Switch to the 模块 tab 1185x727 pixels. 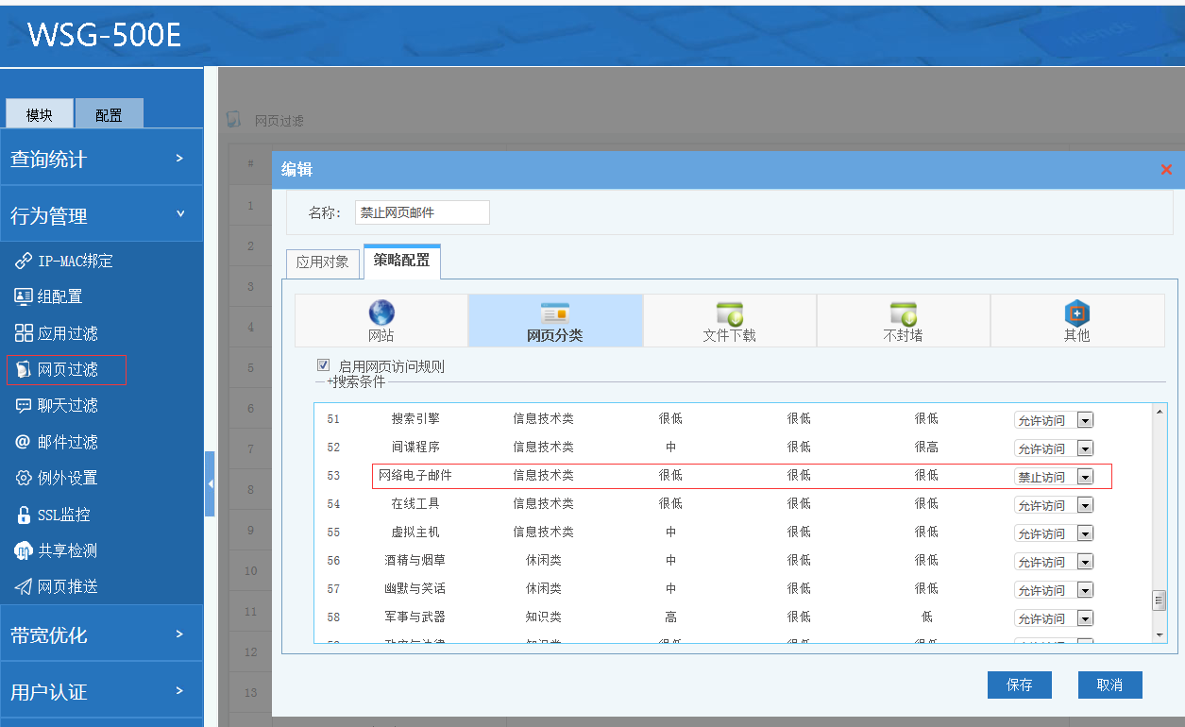pos(40,114)
